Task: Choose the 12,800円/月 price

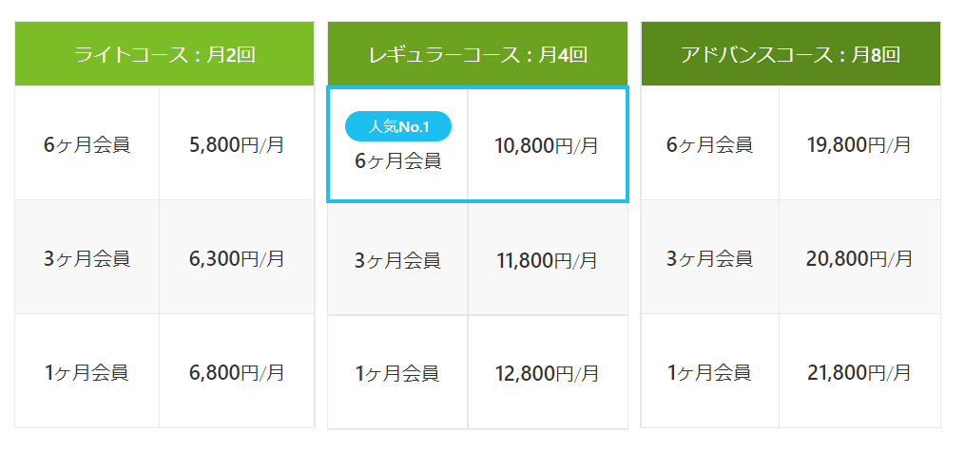Action: click(x=548, y=372)
